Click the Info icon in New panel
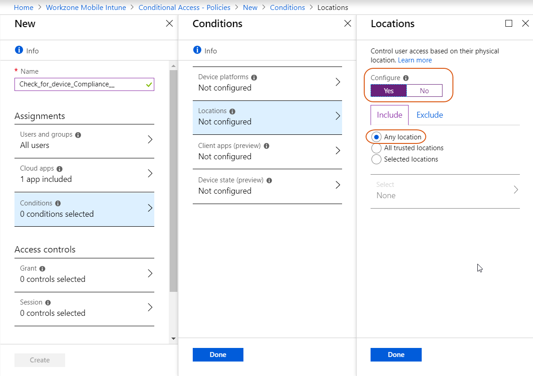Image resolution: width=533 pixels, height=376 pixels. click(19, 50)
